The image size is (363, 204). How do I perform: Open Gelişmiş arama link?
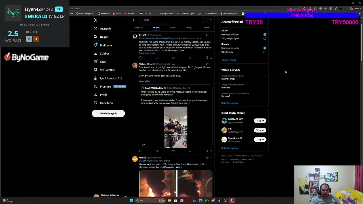229,60
